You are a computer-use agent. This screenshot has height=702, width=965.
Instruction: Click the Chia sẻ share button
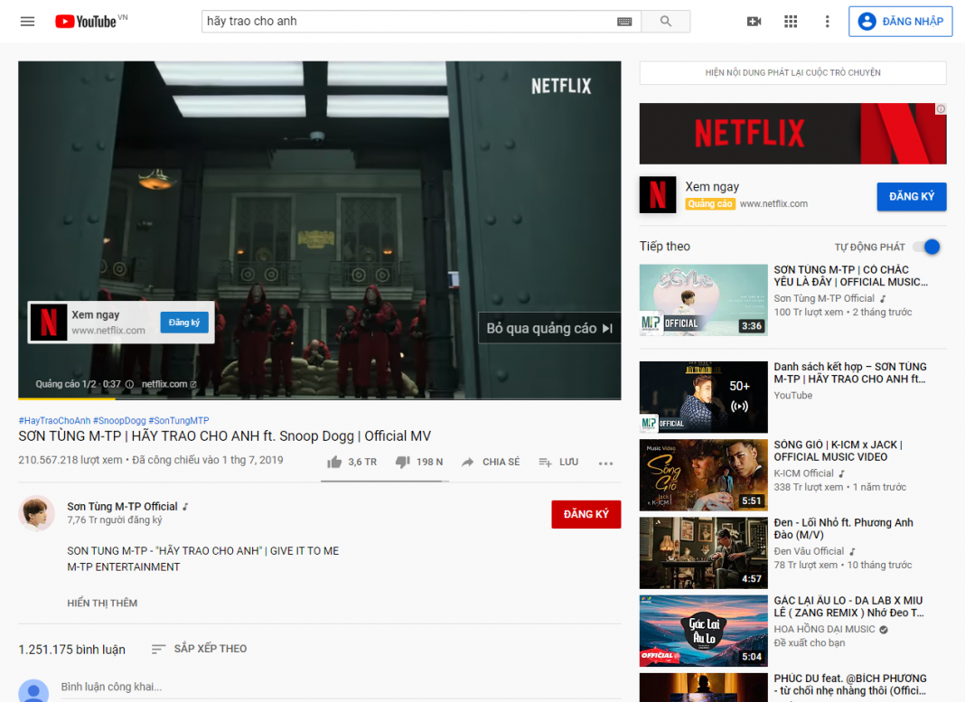pyautogui.click(x=491, y=462)
